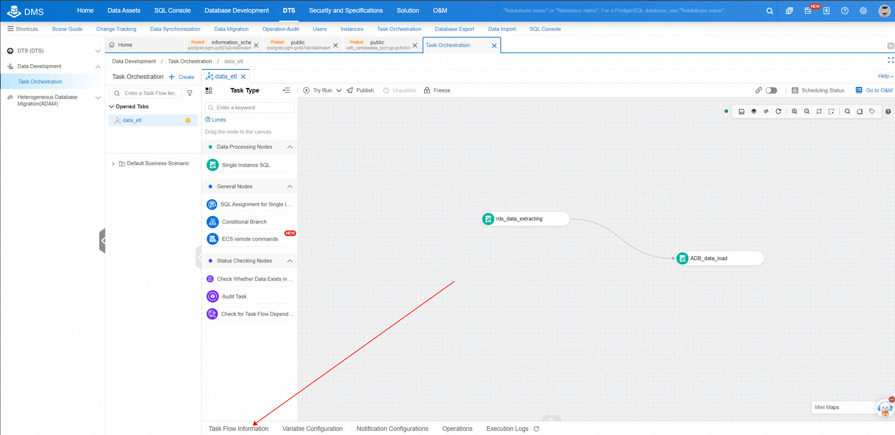
Task: Collapse the Data Processing Nodes section
Action: click(x=290, y=147)
